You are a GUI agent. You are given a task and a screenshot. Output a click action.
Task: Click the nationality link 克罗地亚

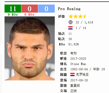[x=82, y=75]
